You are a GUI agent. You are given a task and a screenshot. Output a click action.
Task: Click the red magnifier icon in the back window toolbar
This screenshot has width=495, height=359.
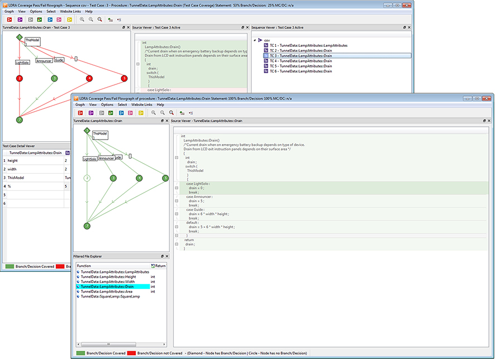coord(100,20)
